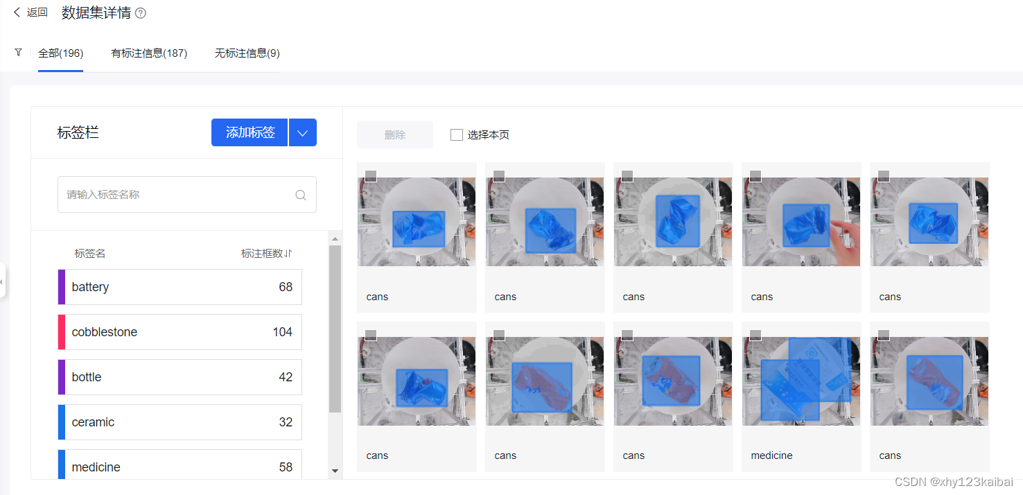Image resolution: width=1023 pixels, height=495 pixels.
Task: Open the last cans thumbnail in bottom row
Action: point(929,381)
